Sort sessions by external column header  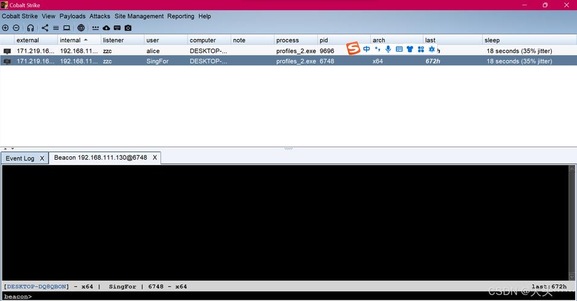[x=36, y=40]
